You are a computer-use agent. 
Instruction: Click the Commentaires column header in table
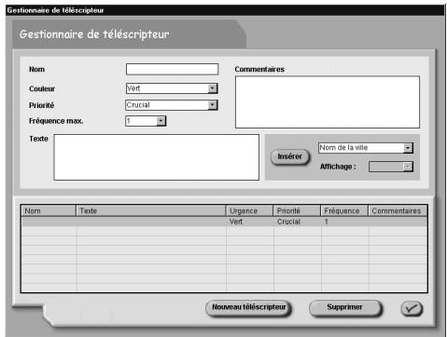click(x=398, y=211)
